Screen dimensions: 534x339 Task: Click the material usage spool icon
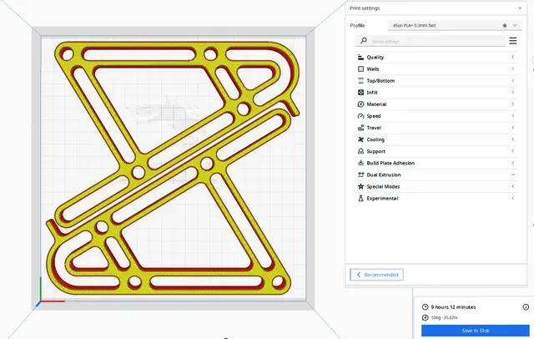coord(425,317)
